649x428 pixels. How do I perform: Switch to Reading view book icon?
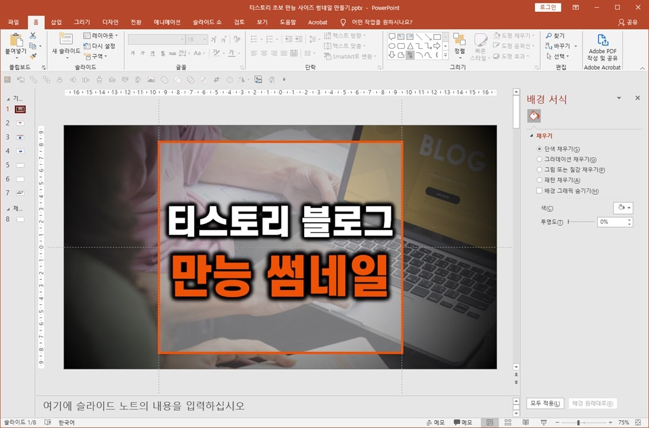click(525, 422)
